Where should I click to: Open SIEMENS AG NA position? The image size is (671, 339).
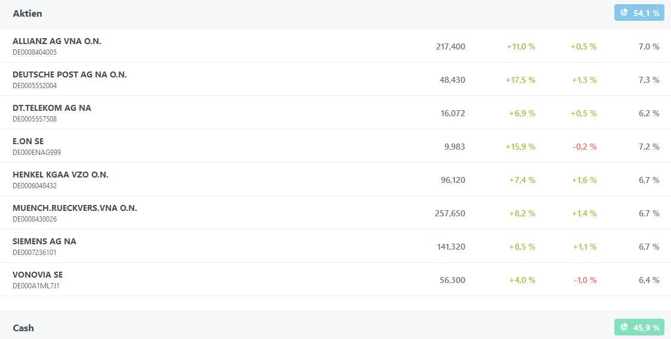pyautogui.click(x=44, y=241)
